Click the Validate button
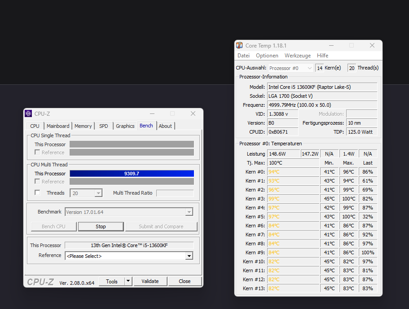Viewport: 409px width, 309px height. (x=150, y=281)
